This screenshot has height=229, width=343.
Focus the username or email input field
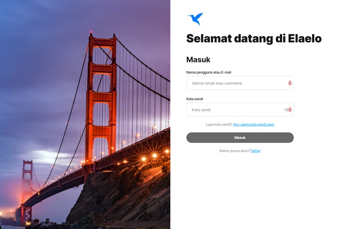(240, 83)
